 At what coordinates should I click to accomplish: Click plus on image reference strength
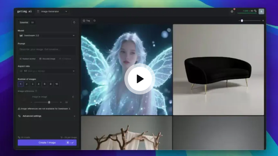pos(61,102)
